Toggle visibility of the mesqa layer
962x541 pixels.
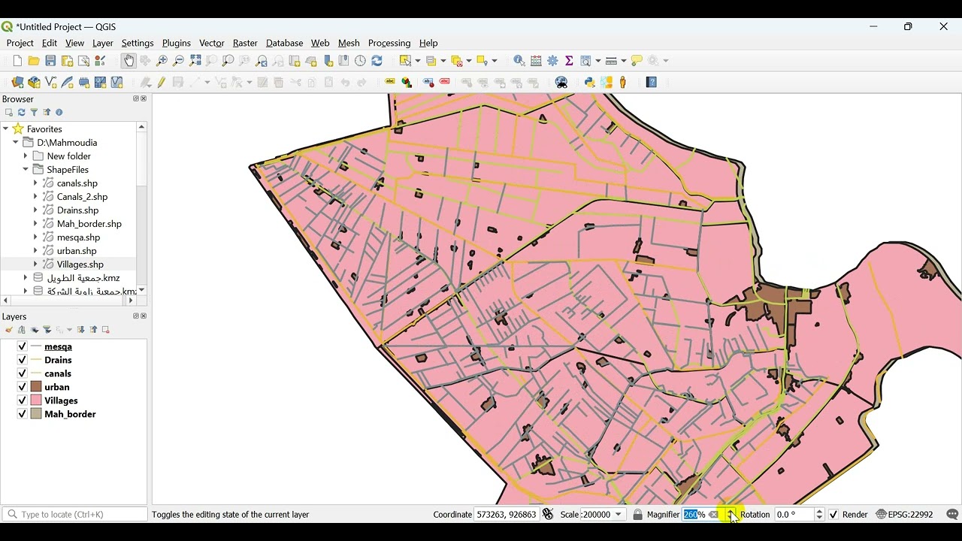pos(22,346)
